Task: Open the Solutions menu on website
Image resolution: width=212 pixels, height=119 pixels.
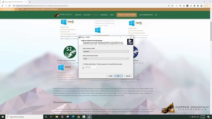Action: point(87,15)
